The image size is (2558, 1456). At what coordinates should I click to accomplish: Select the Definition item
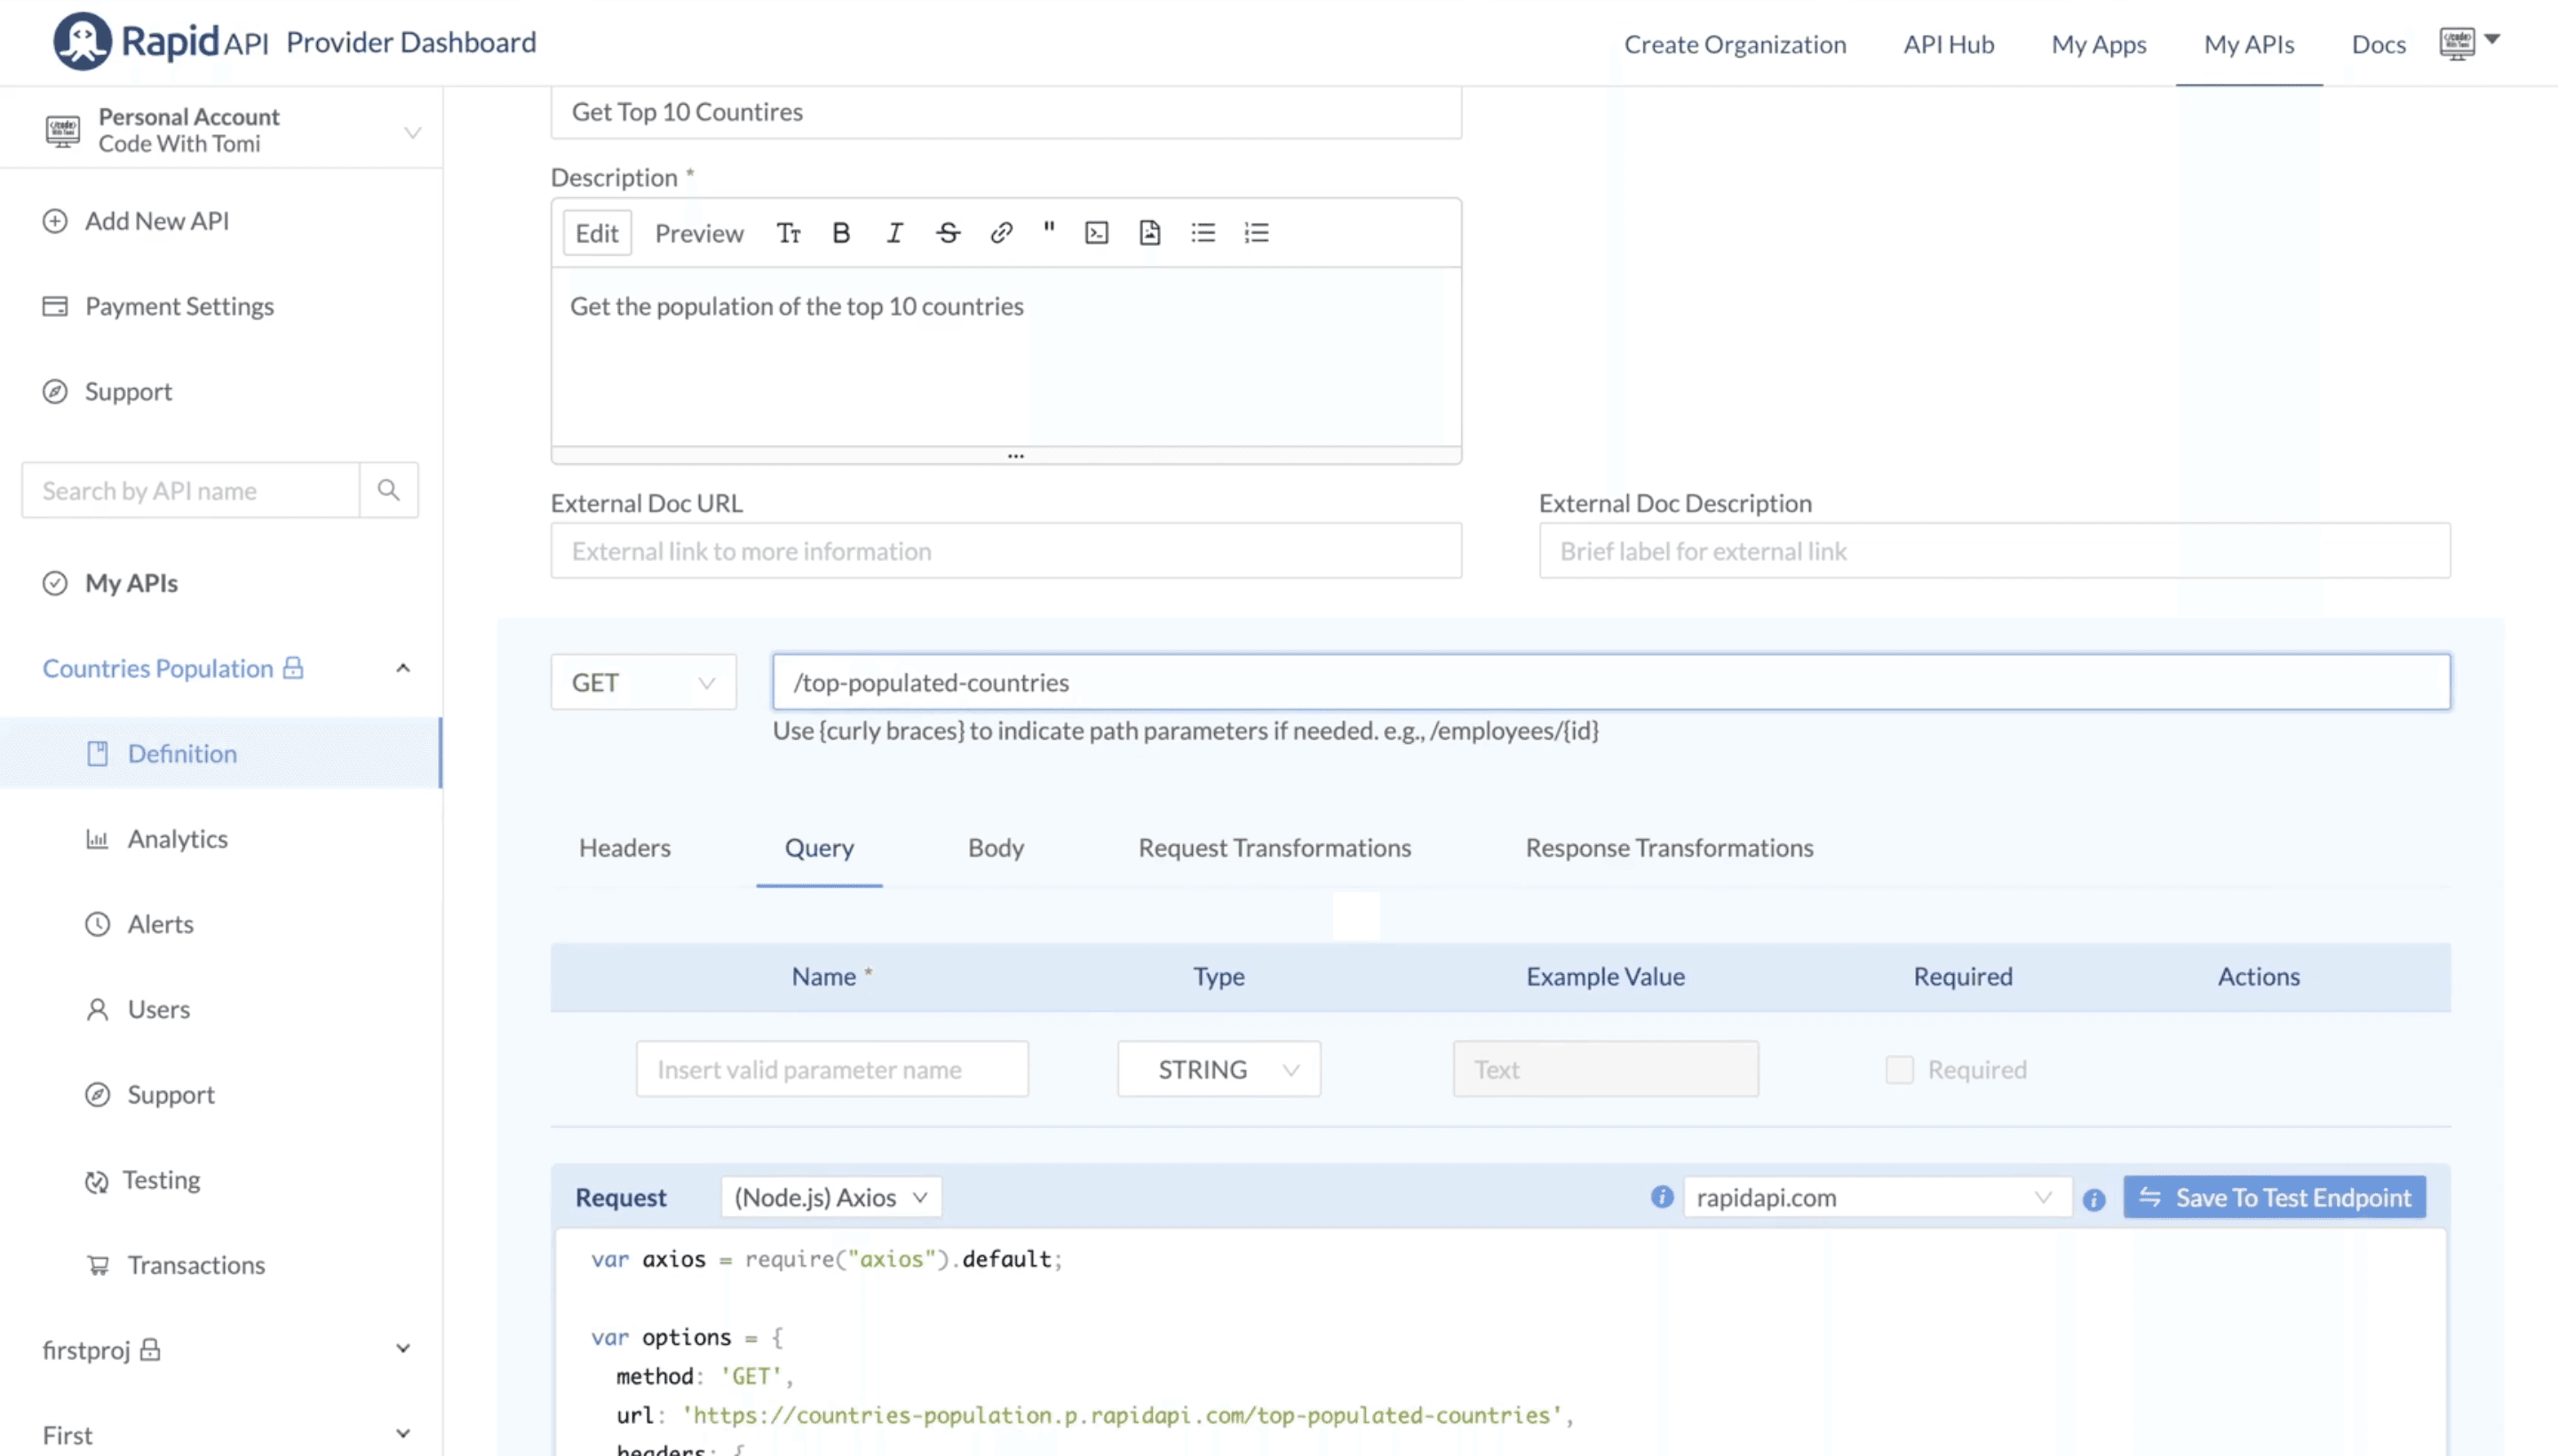tap(219, 753)
